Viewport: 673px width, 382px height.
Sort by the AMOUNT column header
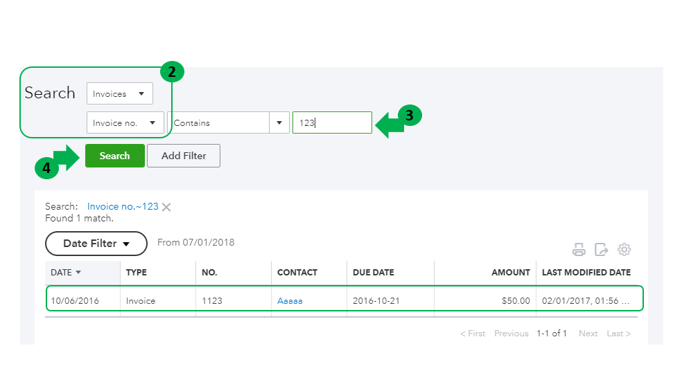point(511,273)
